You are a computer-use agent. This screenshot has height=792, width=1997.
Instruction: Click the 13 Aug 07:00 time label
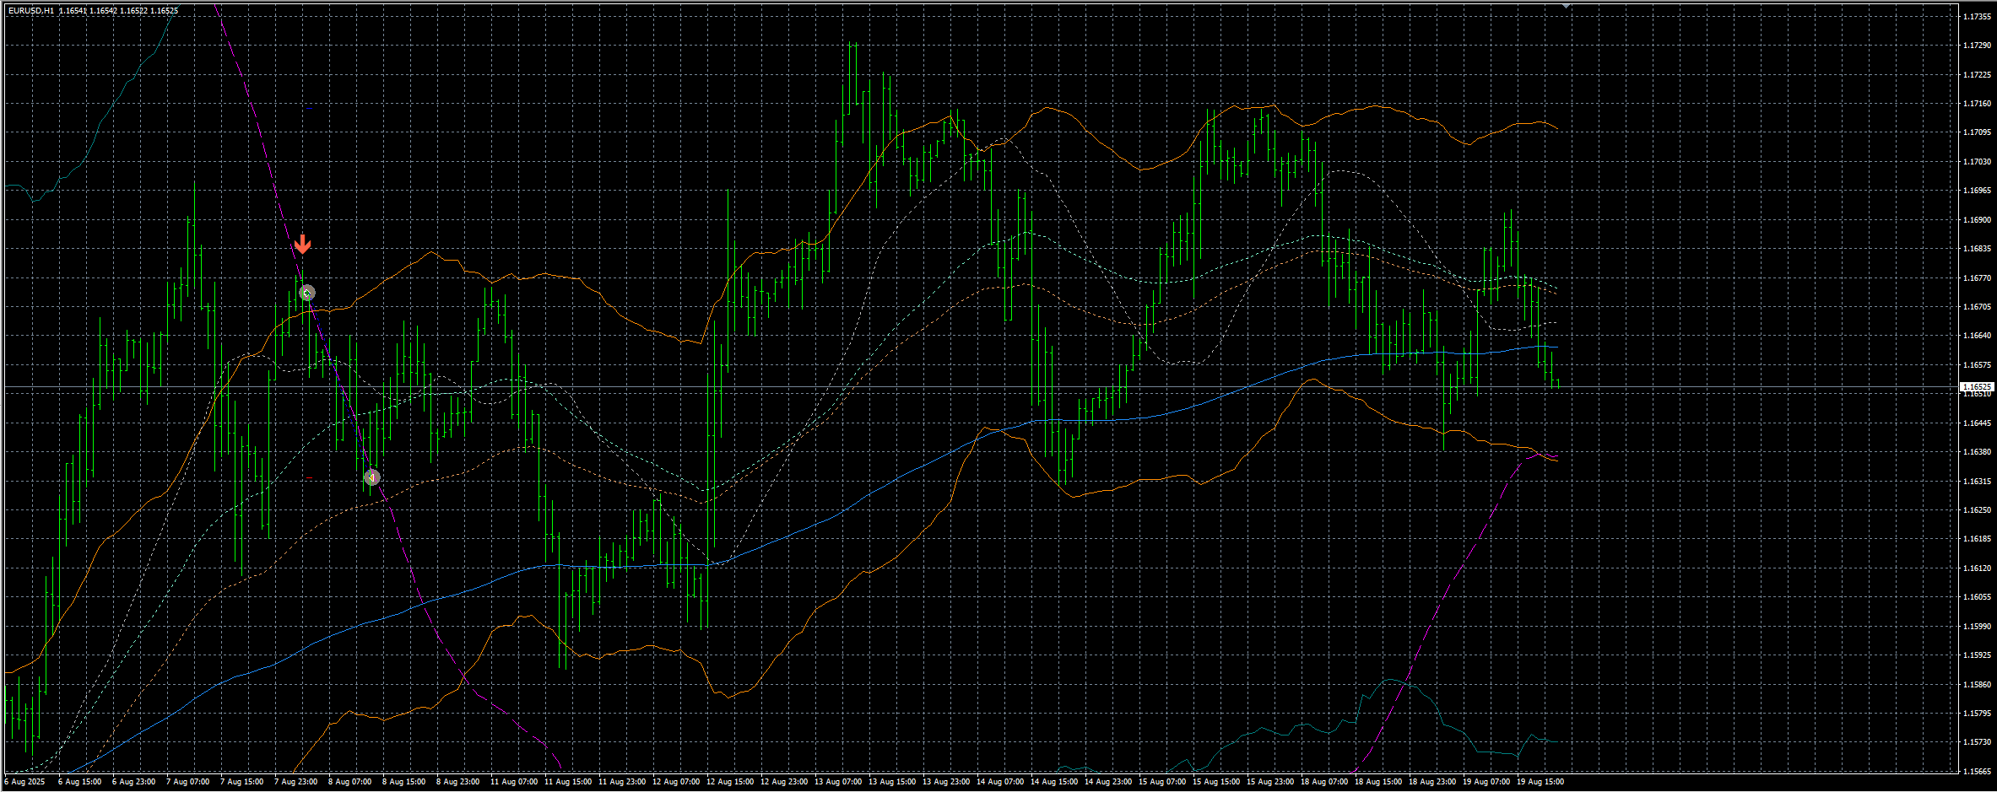pos(837,782)
